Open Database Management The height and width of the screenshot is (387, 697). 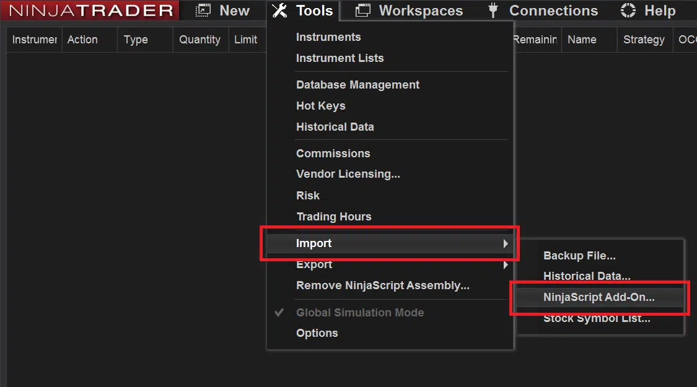coord(357,84)
